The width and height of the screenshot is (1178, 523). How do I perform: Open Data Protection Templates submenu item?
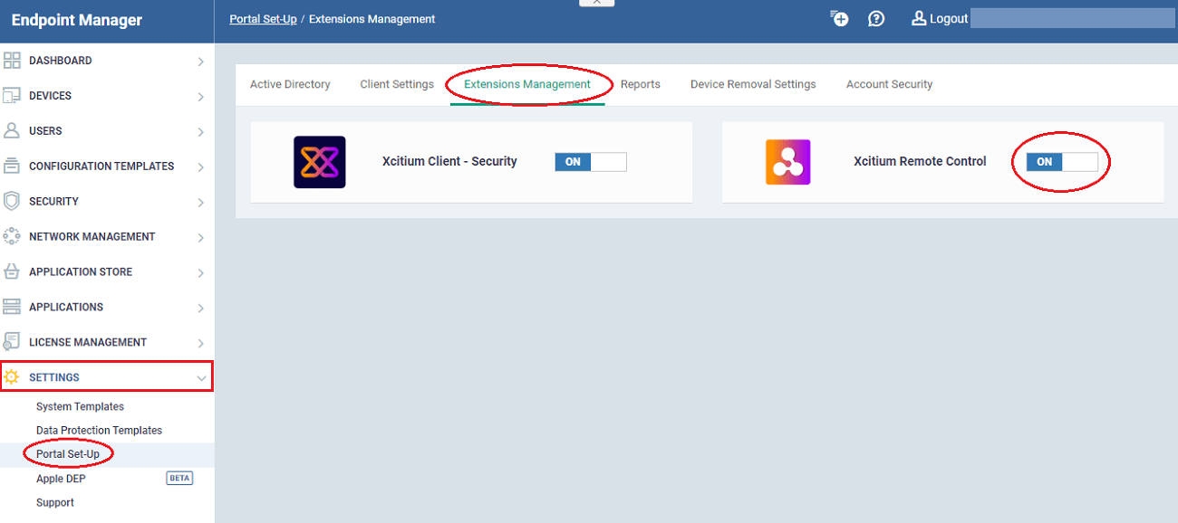[x=99, y=431]
